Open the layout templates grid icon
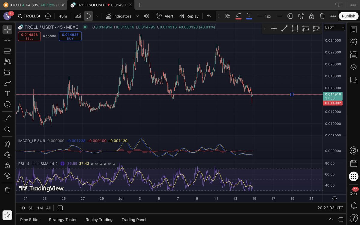360x225 pixels. [146, 16]
